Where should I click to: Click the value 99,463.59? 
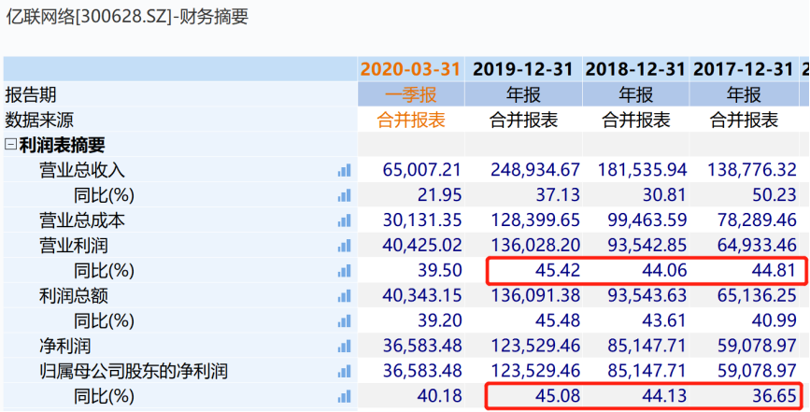tap(647, 220)
